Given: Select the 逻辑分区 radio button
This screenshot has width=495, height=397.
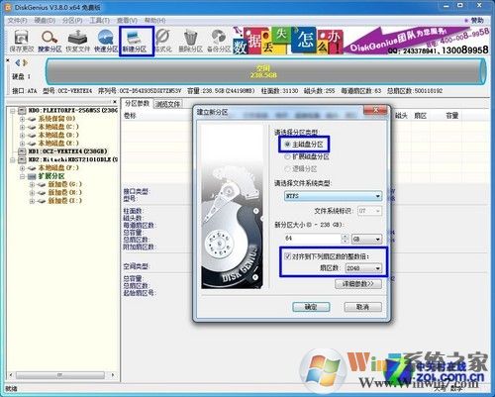Looking at the screenshot, I should [x=287, y=169].
